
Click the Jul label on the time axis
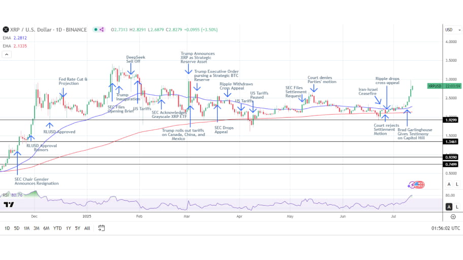click(393, 216)
